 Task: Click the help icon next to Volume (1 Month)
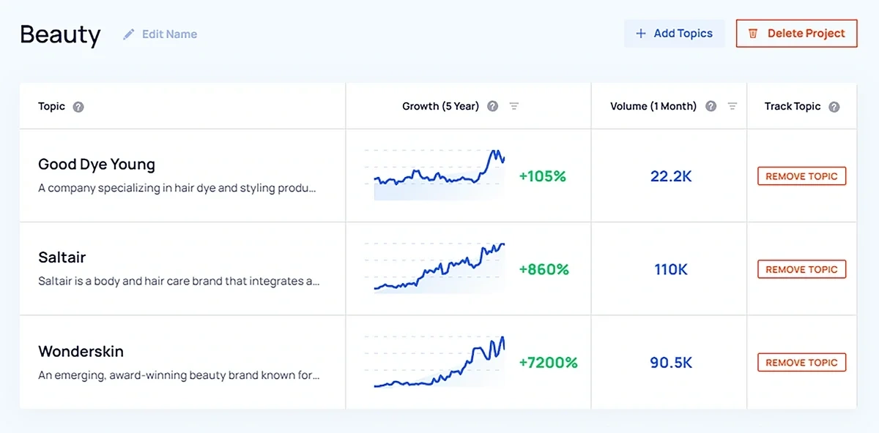(711, 106)
